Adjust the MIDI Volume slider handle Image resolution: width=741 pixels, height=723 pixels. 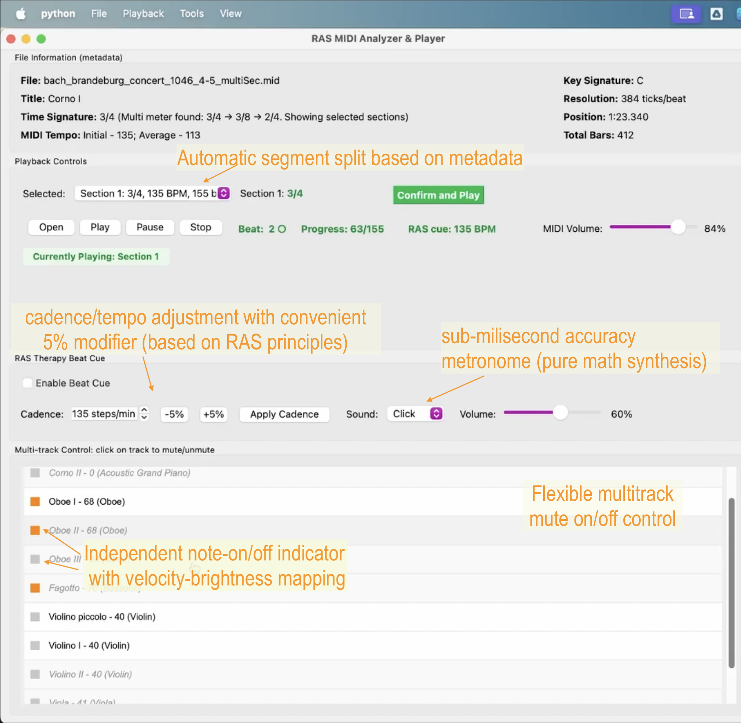[x=678, y=227]
